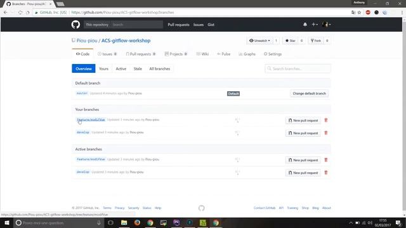The image size is (406, 228).
Task: Open the Graphs tab
Action: (247, 54)
